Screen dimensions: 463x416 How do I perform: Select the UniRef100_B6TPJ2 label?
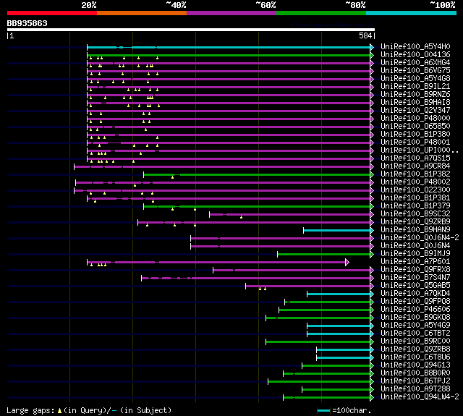(415, 381)
